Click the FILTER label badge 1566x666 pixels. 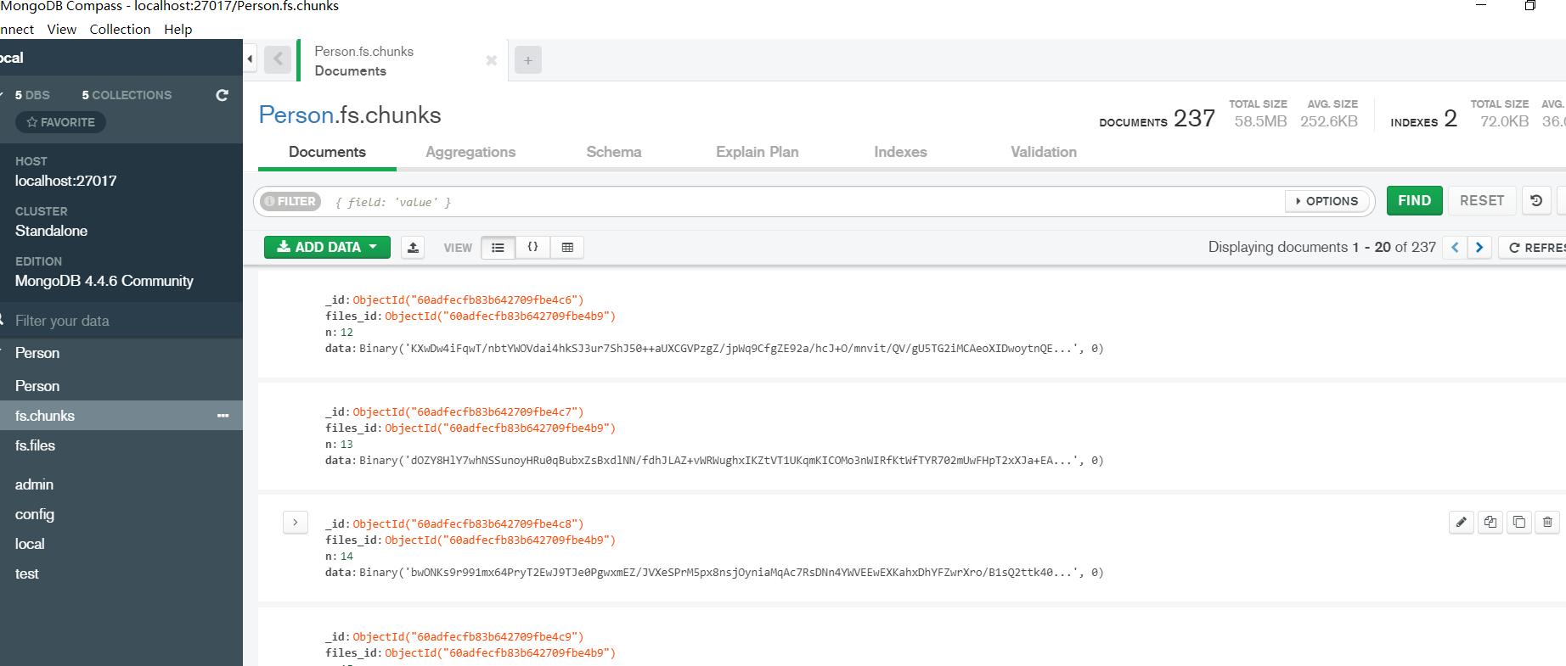click(x=290, y=201)
